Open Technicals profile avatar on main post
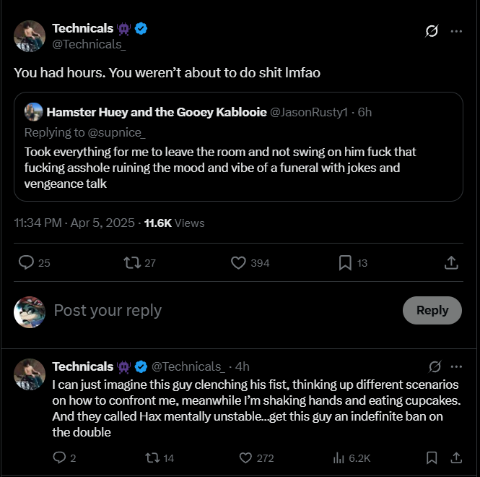The width and height of the screenshot is (480, 477). point(30,36)
